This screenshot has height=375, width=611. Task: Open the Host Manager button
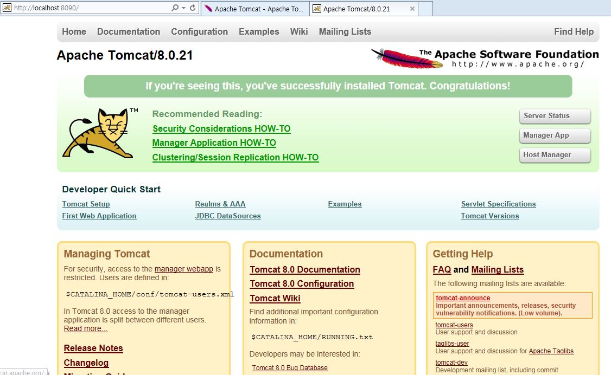pyautogui.click(x=555, y=155)
